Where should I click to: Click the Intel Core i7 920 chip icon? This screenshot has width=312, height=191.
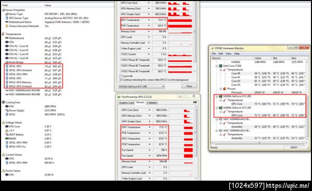point(220,66)
